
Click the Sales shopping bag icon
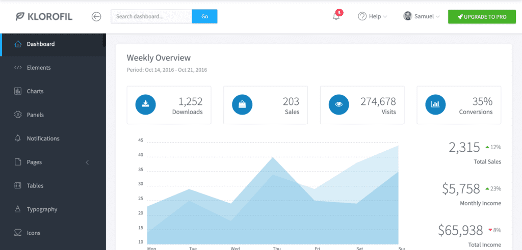pos(242,105)
